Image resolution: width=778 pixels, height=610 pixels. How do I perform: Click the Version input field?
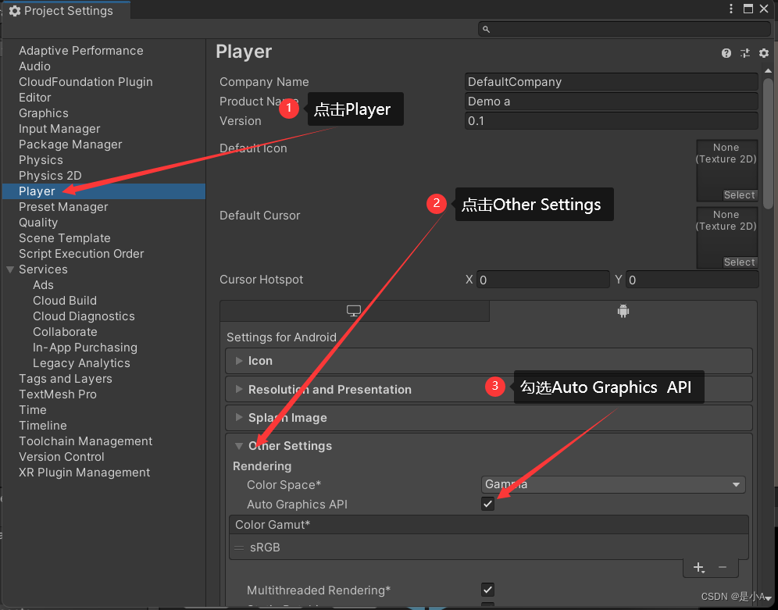click(612, 120)
